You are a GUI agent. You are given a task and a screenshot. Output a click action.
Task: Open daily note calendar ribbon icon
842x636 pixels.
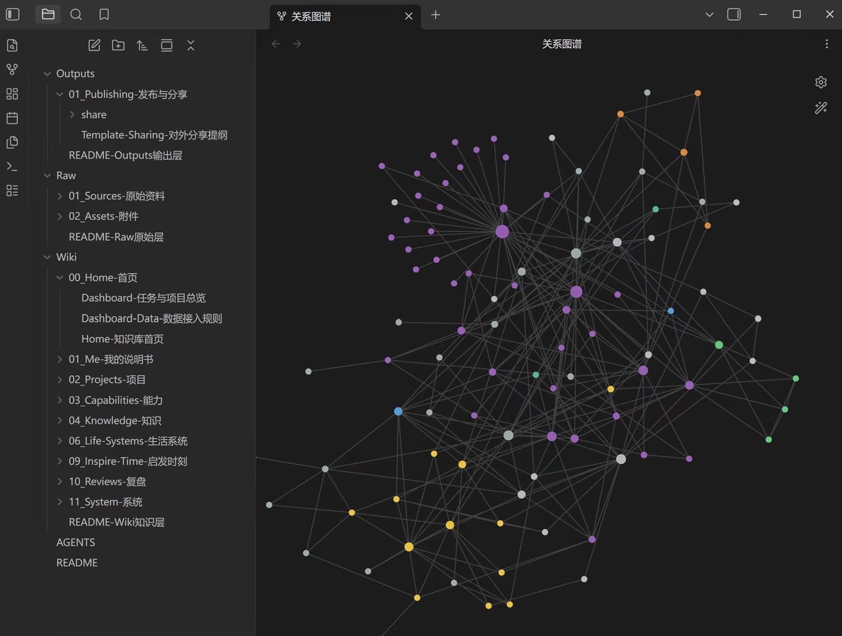pos(12,118)
